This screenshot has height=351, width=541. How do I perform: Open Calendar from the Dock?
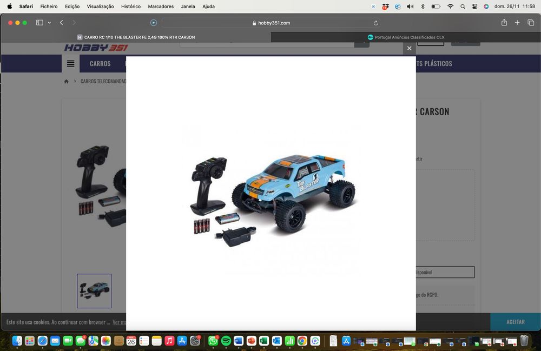click(131, 341)
